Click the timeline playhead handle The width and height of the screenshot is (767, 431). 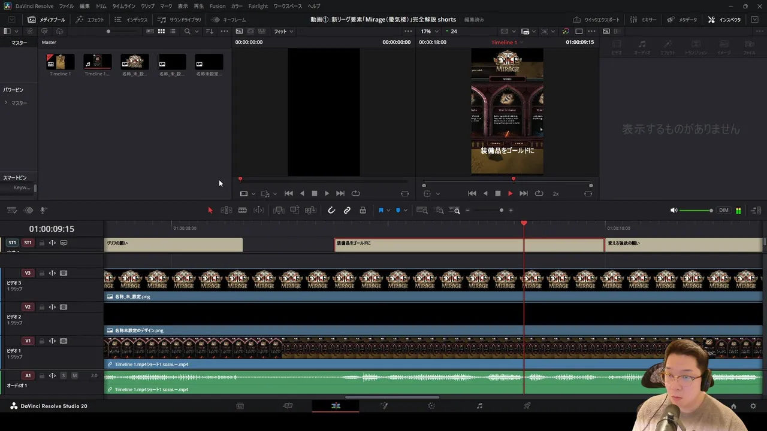point(524,223)
